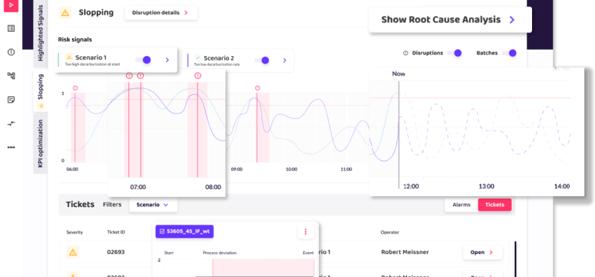Toggle the Scenario 2 switch

262,60
